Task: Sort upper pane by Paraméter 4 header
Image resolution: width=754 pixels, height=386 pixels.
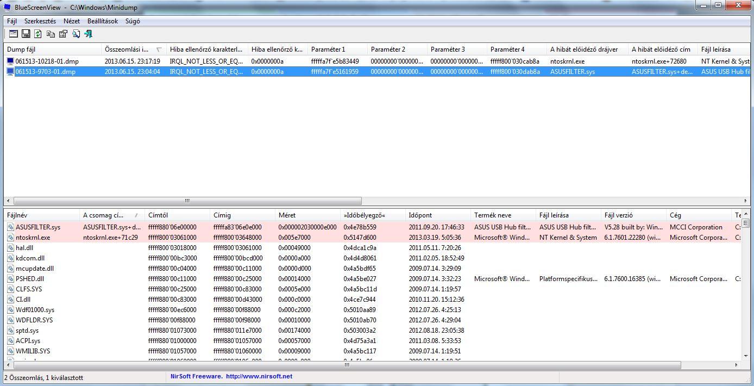Action: coord(517,49)
